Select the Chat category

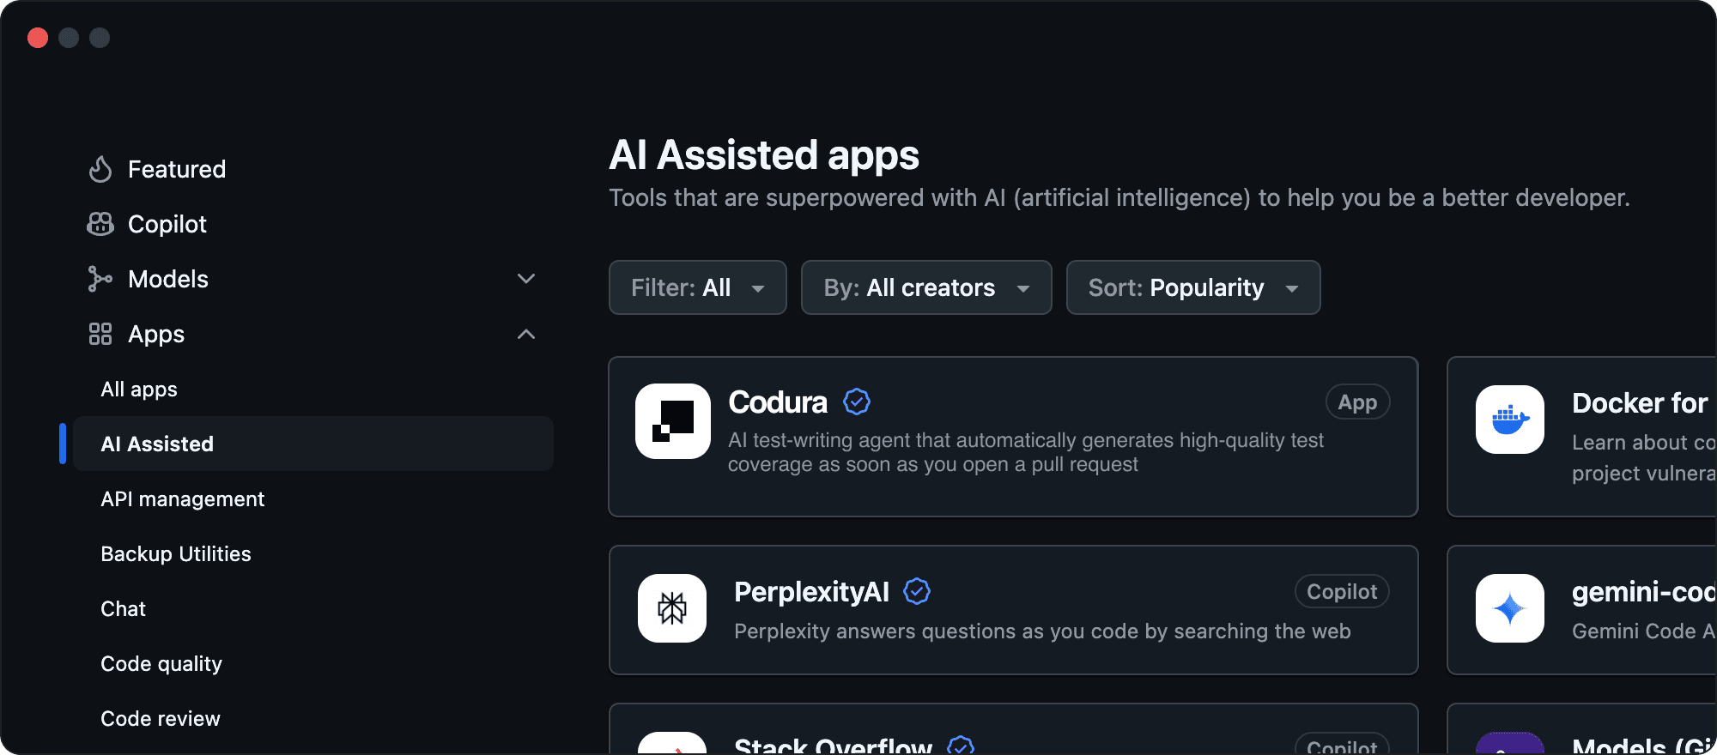[x=124, y=608]
